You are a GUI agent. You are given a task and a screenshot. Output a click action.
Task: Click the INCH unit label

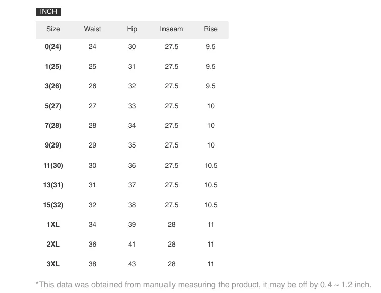(x=48, y=12)
